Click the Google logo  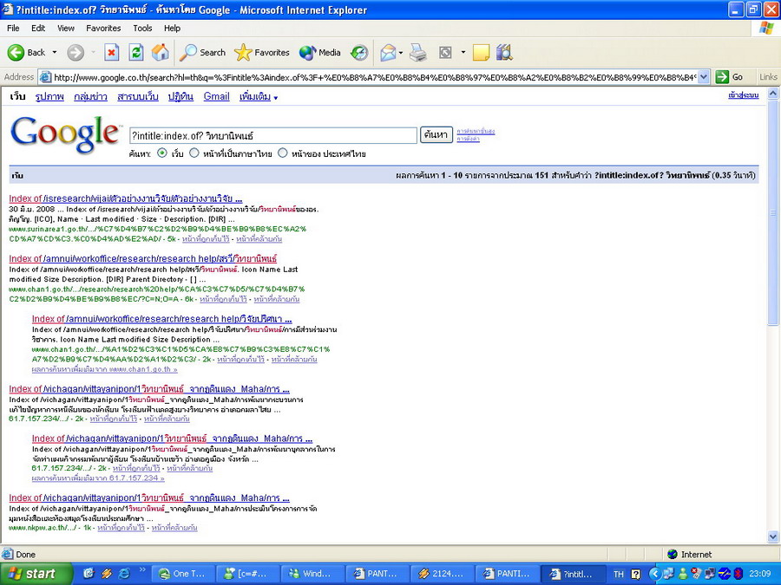click(x=65, y=134)
